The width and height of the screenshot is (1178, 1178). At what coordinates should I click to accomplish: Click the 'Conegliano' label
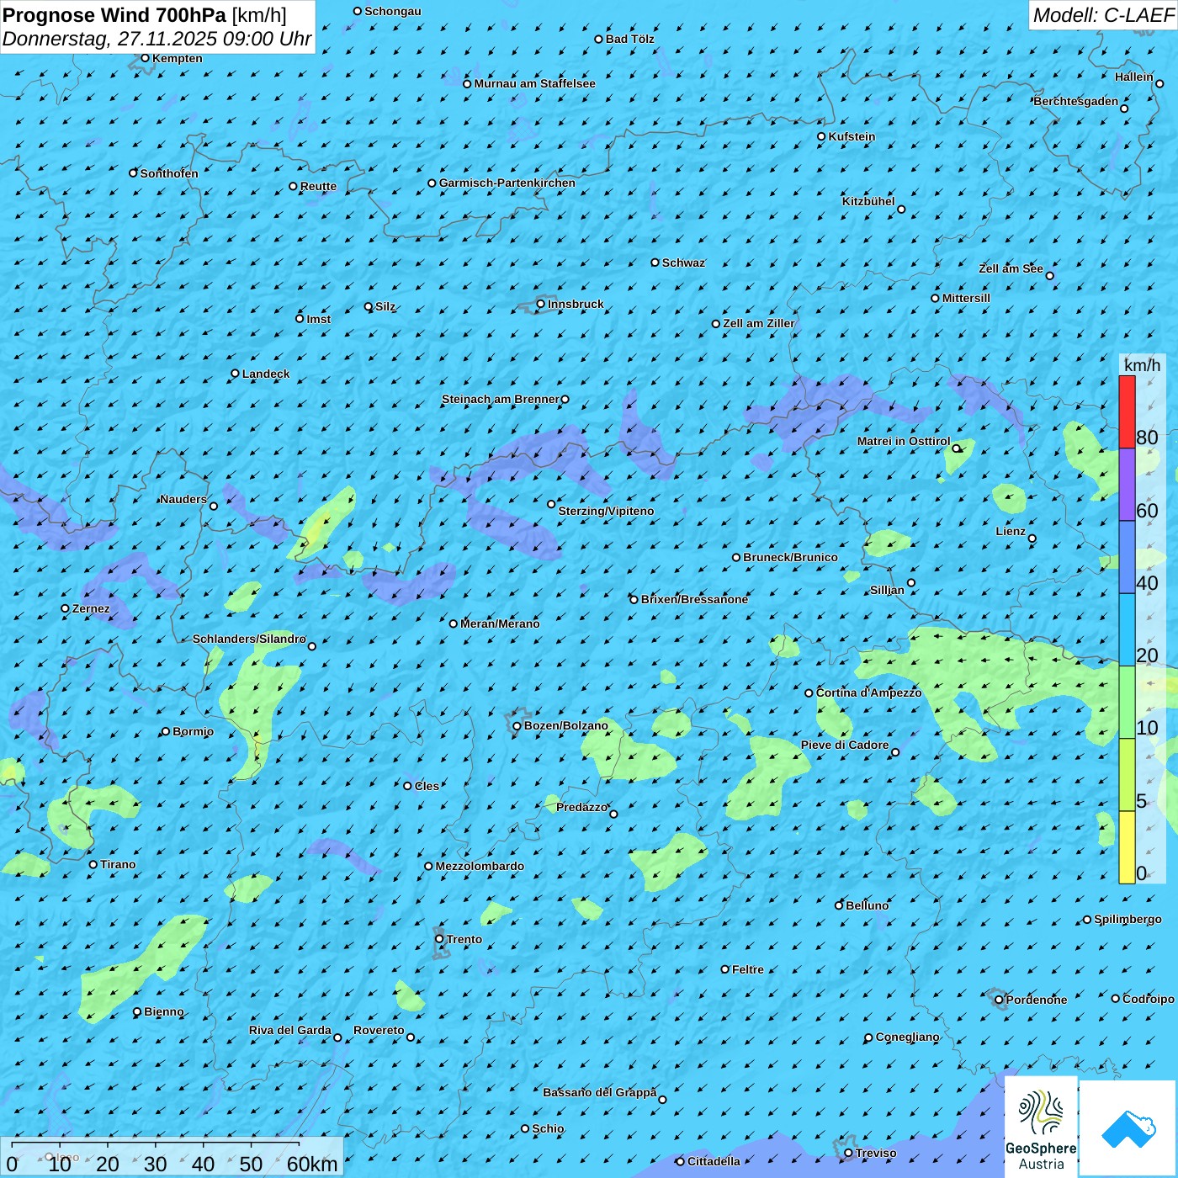907,1037
